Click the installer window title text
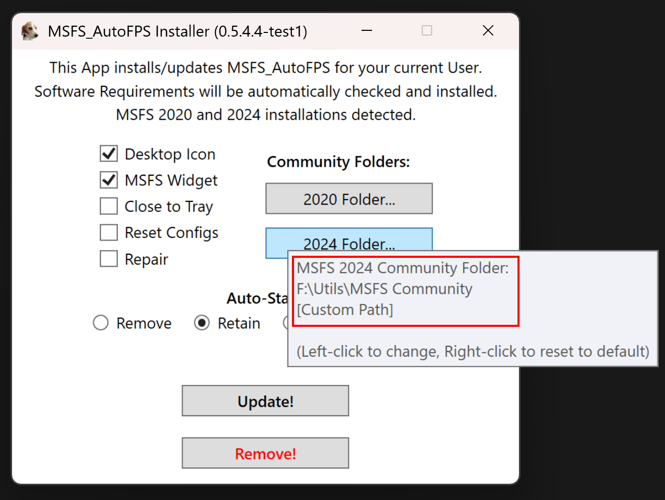 [x=177, y=31]
